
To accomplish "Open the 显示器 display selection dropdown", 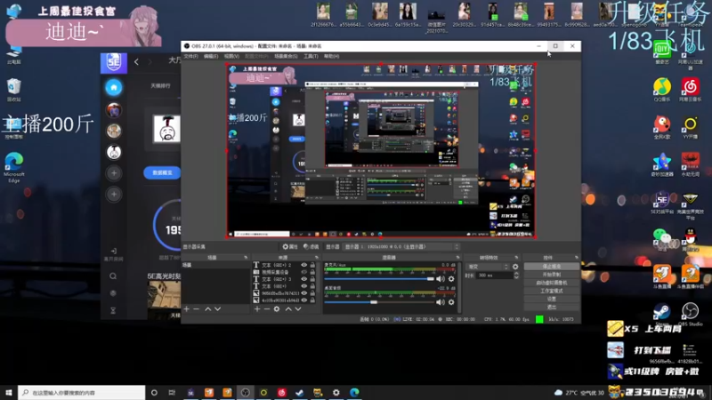I will point(401,247).
